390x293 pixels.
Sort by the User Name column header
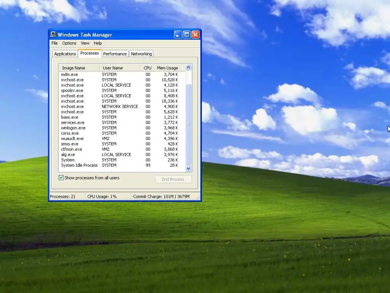pyautogui.click(x=119, y=68)
